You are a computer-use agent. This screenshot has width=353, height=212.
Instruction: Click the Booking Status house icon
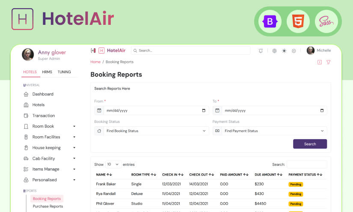pos(99,131)
